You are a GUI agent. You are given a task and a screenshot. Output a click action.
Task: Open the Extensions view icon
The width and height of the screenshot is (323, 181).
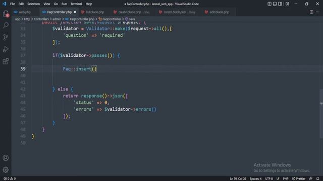pyautogui.click(x=6, y=61)
